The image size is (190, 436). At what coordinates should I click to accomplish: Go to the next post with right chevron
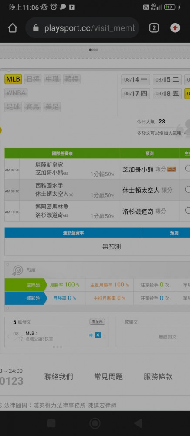pos(105,336)
